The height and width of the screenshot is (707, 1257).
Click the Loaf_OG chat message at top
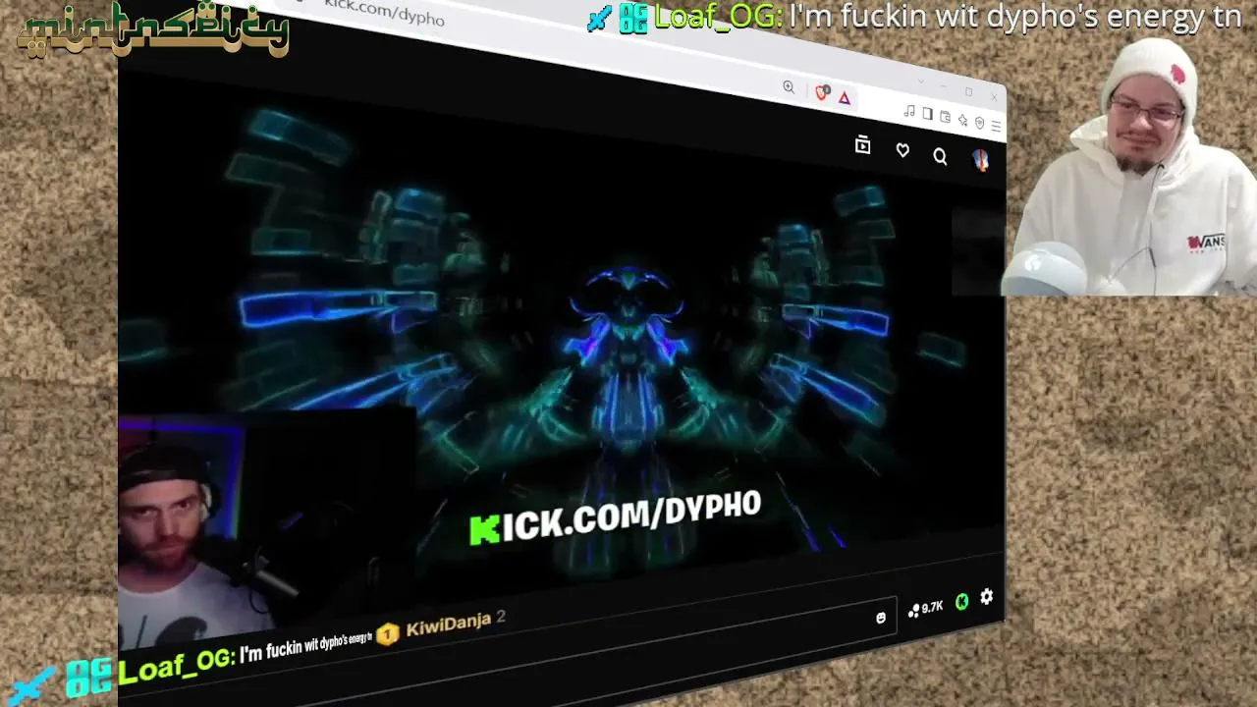[x=913, y=18]
